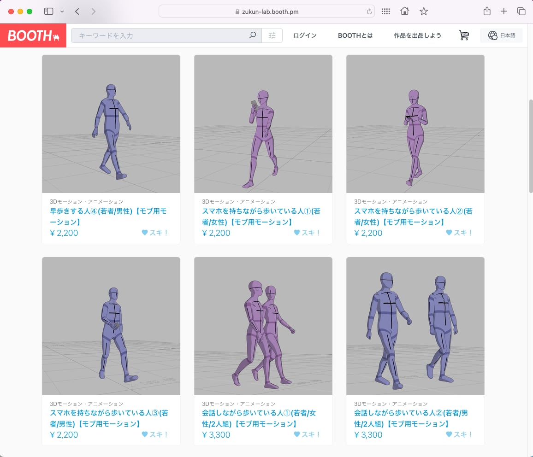Click the 作品を出品しよう link
The height and width of the screenshot is (457, 533).
(x=417, y=35)
